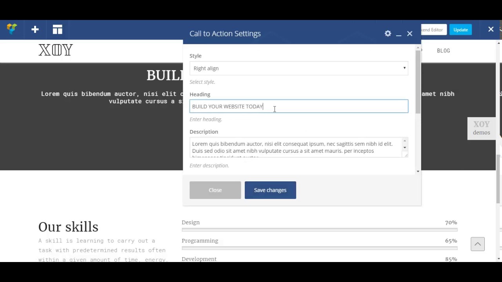Click the Description text area

point(299,148)
